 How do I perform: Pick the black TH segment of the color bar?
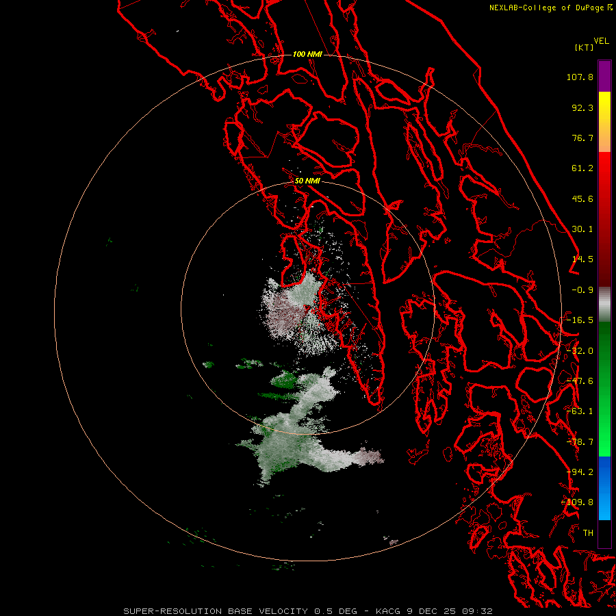coord(604,533)
